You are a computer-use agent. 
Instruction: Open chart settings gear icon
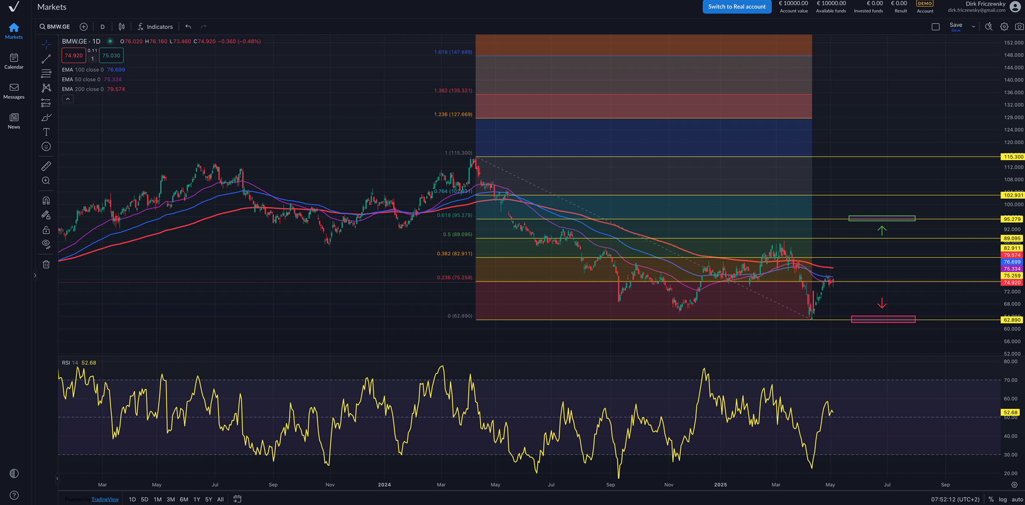pyautogui.click(x=1004, y=26)
